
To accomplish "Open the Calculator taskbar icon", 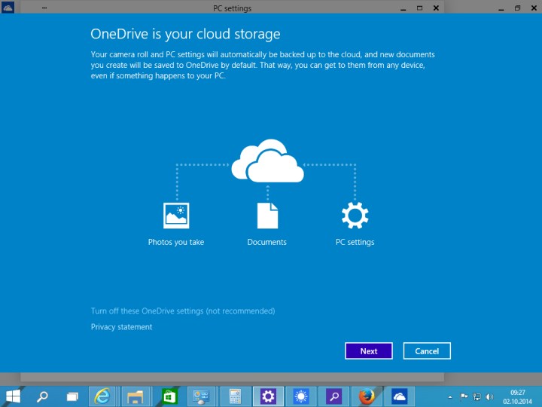I will (x=235, y=396).
